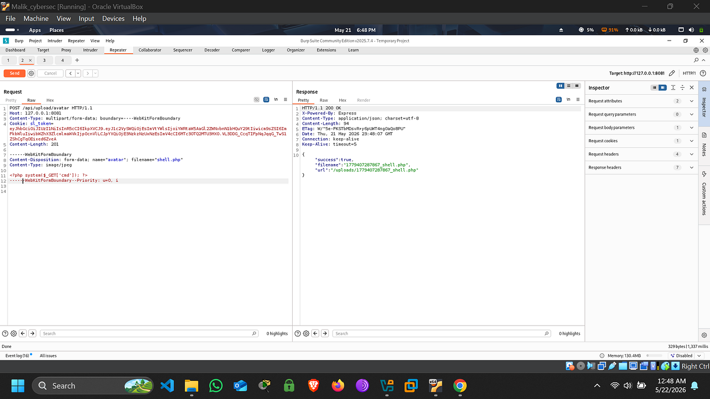Toggle HTTP/1 protocol selector
The width and height of the screenshot is (710, 399).
[689, 73]
